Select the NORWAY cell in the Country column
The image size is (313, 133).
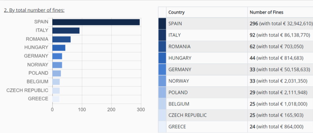click(x=207, y=81)
